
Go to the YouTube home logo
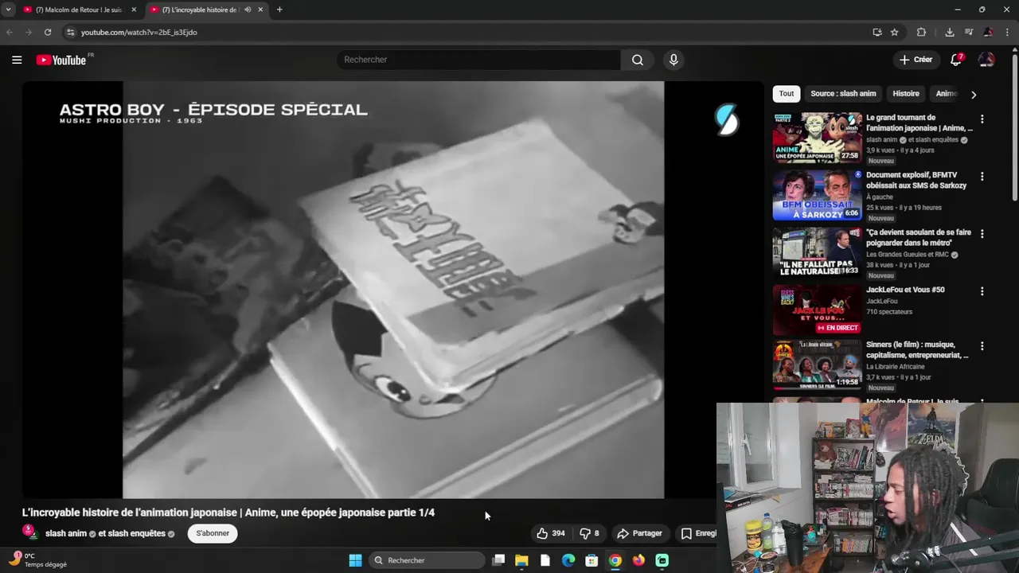(x=61, y=60)
